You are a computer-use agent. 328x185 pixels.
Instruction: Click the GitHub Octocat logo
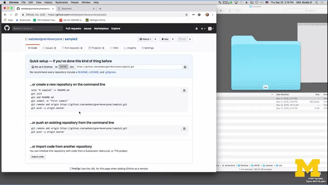click(x=7, y=28)
